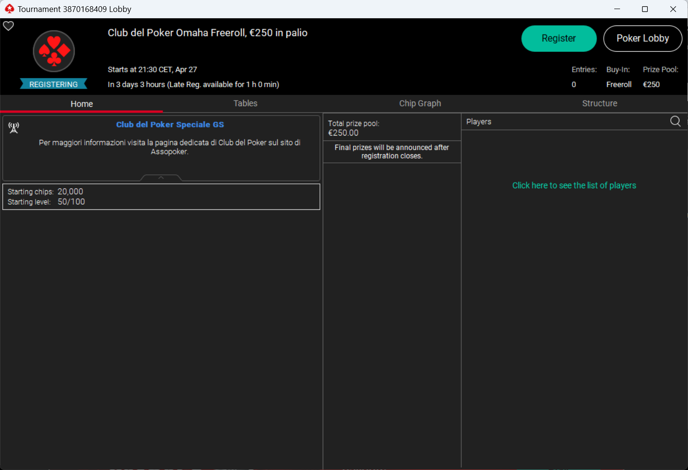This screenshot has width=688, height=470.
Task: Click the Players panel header
Action: (x=479, y=122)
